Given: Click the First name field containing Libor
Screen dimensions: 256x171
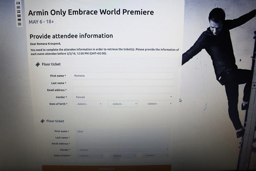Looking at the screenshot, I should pyautogui.click(x=123, y=131).
